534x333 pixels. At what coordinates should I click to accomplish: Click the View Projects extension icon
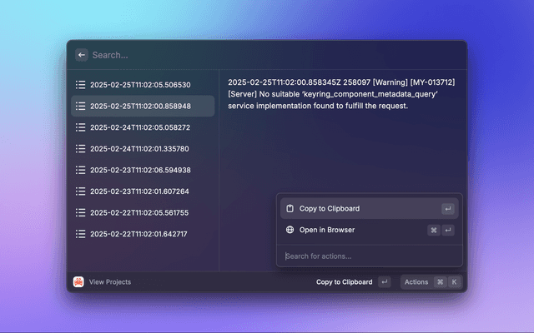click(78, 282)
